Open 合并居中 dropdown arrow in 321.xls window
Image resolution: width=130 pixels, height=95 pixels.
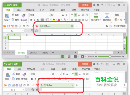pyautogui.click(x=101, y=20)
